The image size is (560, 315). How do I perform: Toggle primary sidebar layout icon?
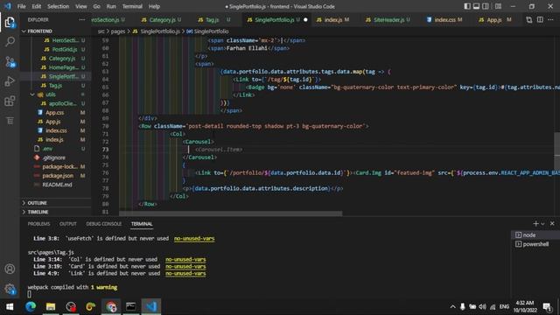point(467,6)
